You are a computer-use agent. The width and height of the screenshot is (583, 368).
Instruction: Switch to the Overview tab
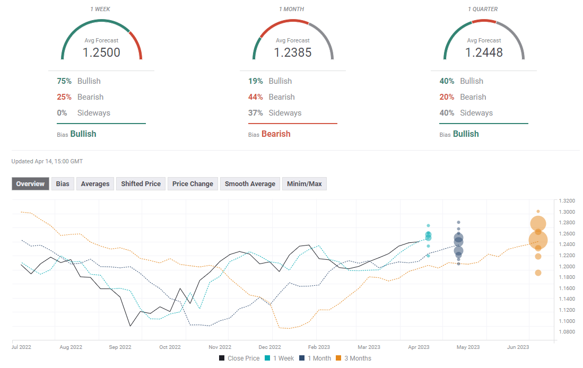30,184
